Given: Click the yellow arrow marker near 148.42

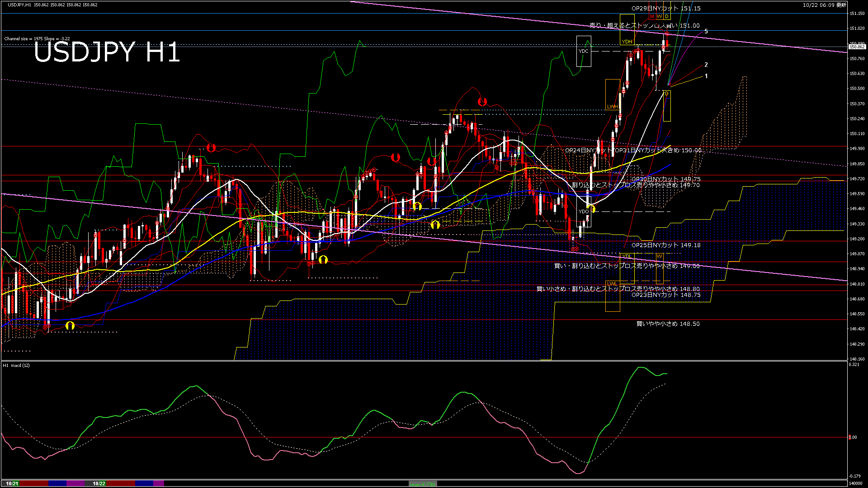Looking at the screenshot, I should click(x=70, y=325).
